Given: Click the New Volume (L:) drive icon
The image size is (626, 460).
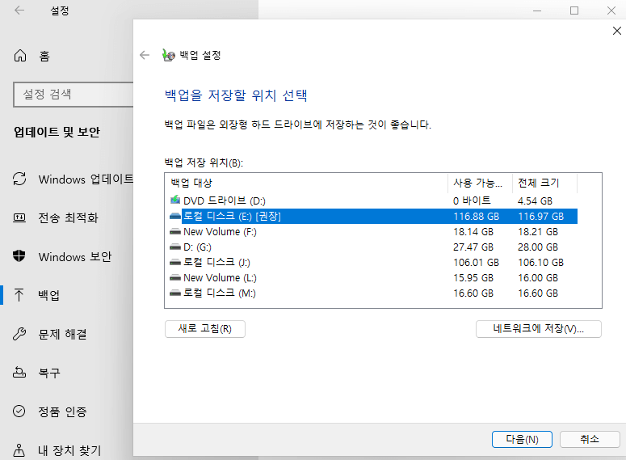Looking at the screenshot, I should [x=174, y=277].
